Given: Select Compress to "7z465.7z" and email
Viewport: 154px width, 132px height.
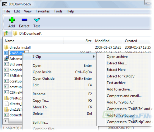Looking at the screenshot, I should 130,109.
